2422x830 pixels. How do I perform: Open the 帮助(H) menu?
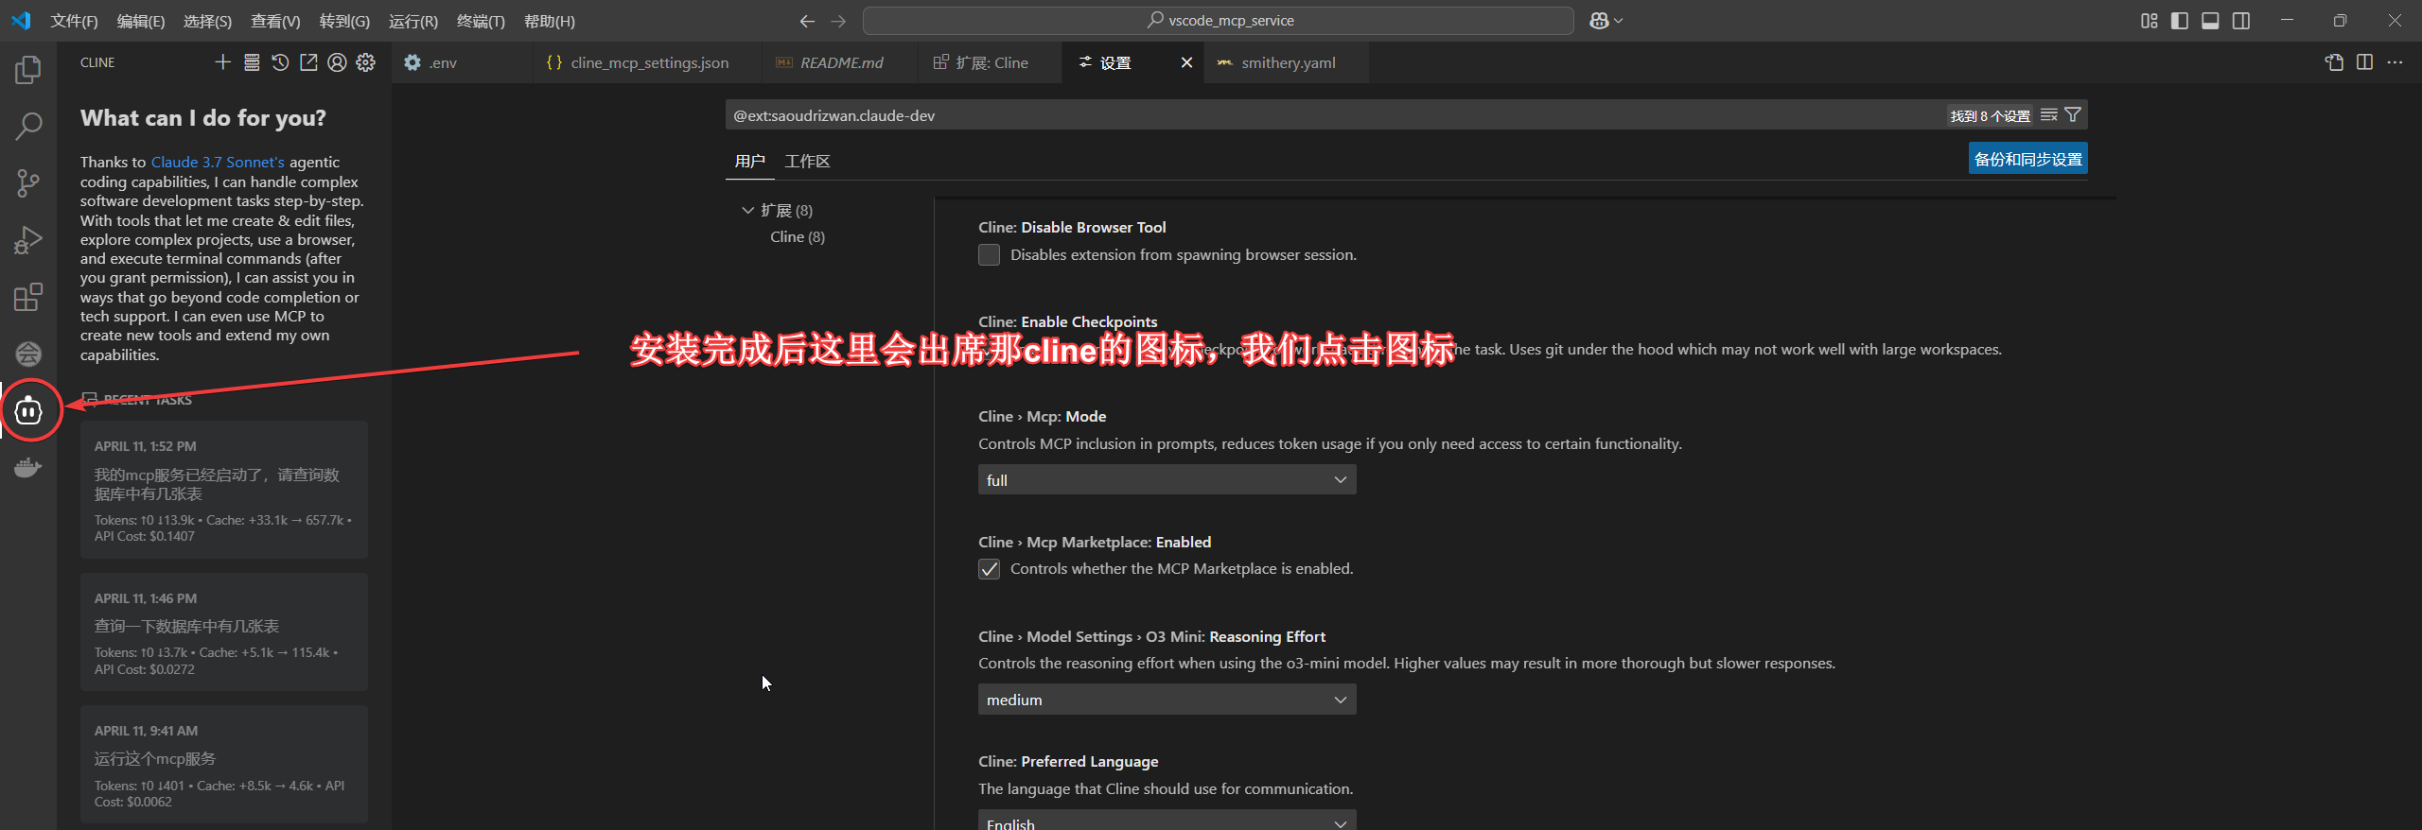coord(549,21)
